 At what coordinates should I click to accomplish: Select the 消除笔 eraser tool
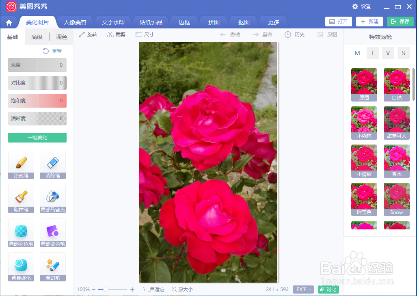pyautogui.click(x=53, y=164)
